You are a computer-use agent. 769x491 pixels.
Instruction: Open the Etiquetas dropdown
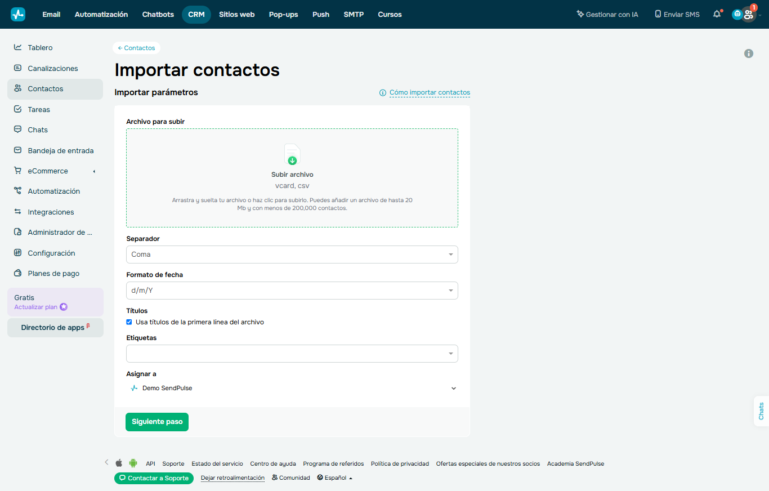(292, 354)
